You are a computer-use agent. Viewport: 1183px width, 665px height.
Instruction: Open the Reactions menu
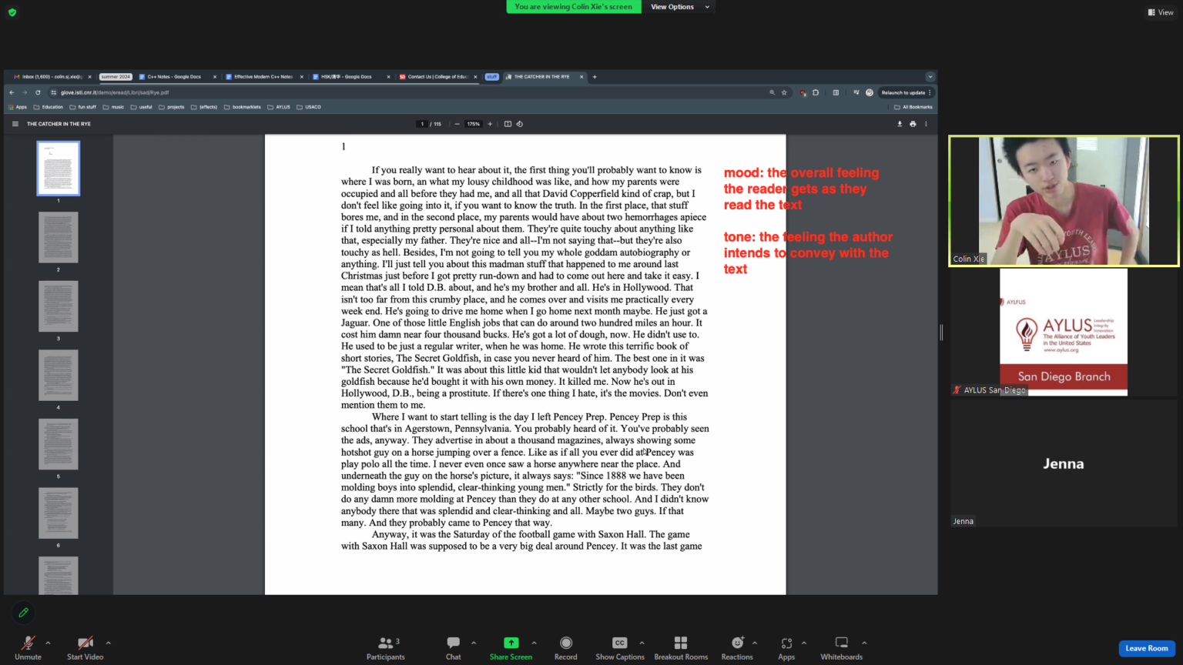coord(737,647)
